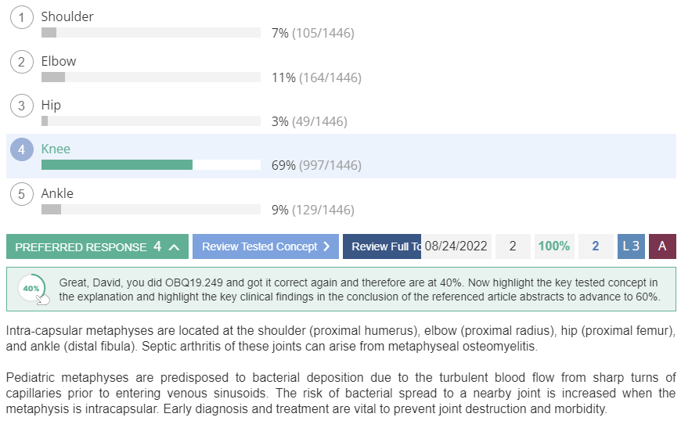The height and width of the screenshot is (428, 681).
Task: Click the 40% progress circle icon
Action: tap(32, 289)
